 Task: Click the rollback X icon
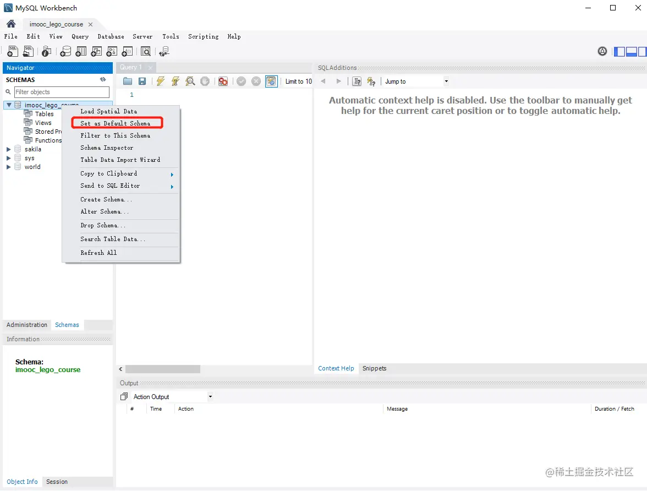coord(256,81)
